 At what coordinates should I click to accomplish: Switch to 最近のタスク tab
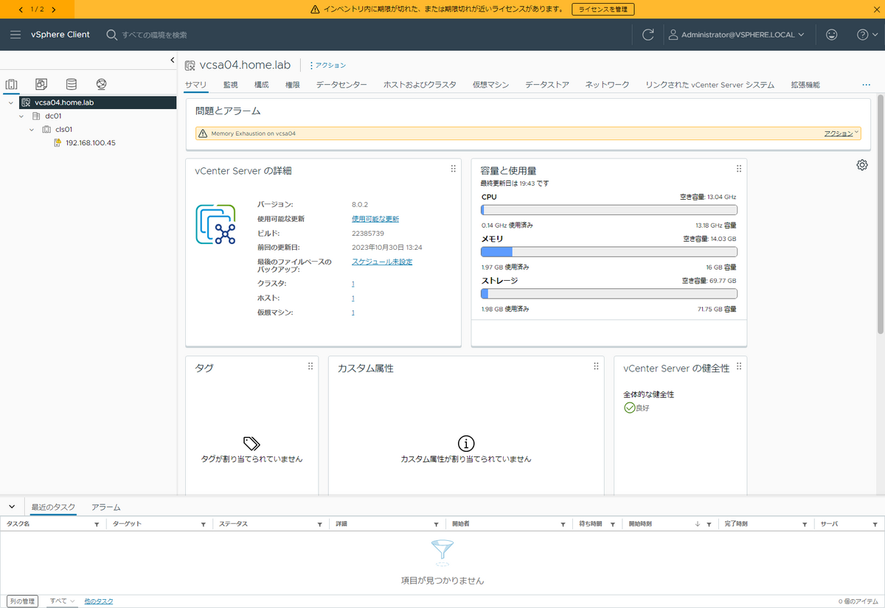53,507
